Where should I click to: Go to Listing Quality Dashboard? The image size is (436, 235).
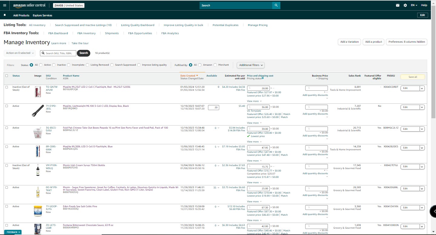(138, 25)
